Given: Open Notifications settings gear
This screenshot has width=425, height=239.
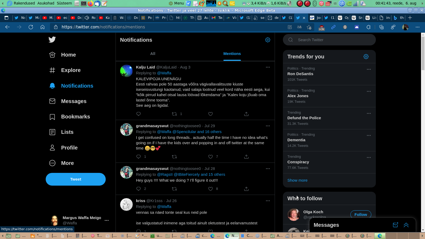Looking at the screenshot, I should tap(268, 40).
